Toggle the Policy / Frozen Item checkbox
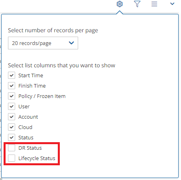The image size is (181, 180). tap(12, 96)
